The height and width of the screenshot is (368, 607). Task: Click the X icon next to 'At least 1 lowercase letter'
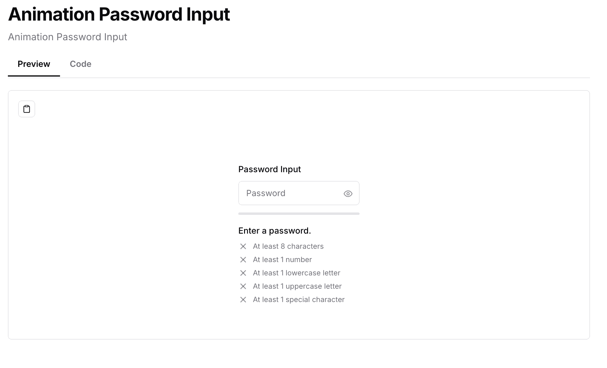[243, 273]
